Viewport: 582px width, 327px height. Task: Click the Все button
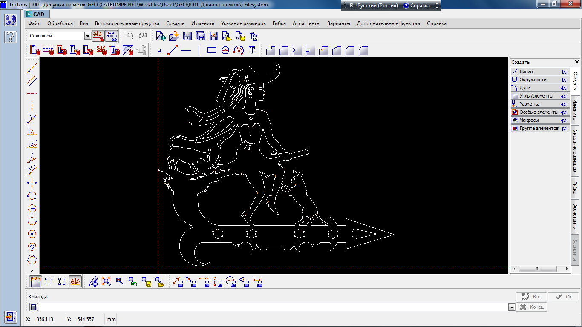click(531, 297)
